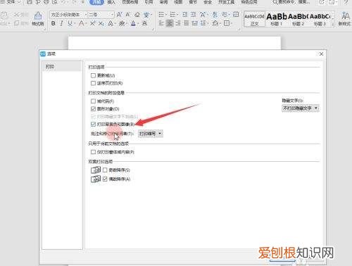The width and height of the screenshot is (352, 266).
Task: Open the line spacing icon
Action: tap(203, 23)
